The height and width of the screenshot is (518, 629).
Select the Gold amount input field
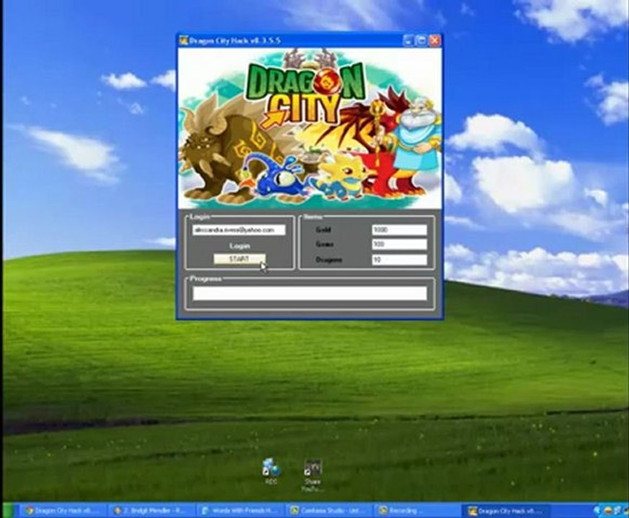pyautogui.click(x=400, y=230)
